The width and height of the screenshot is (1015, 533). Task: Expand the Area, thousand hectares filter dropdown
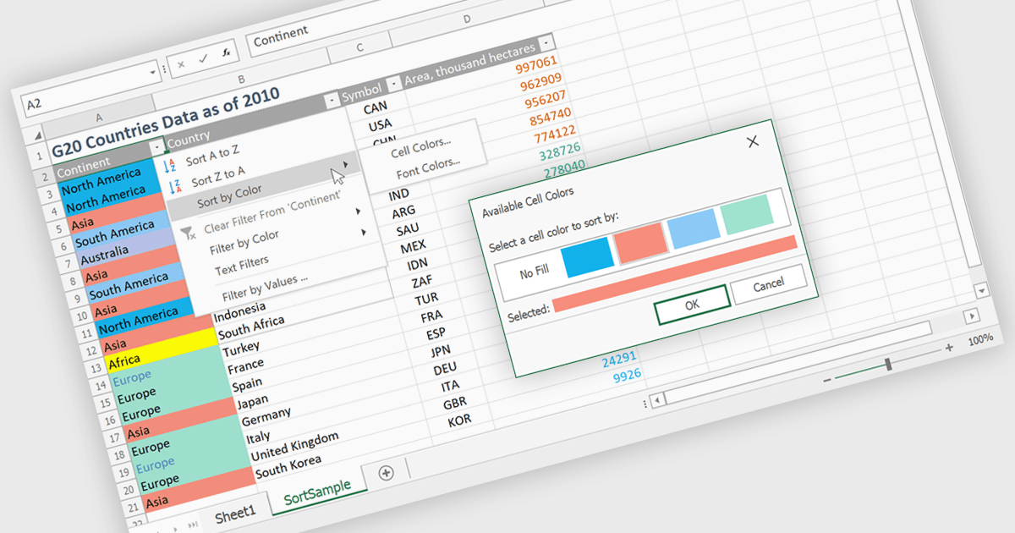coord(547,42)
